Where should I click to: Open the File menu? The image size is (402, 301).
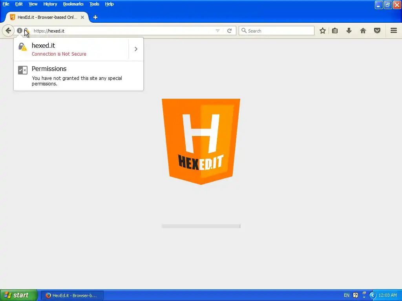(x=6, y=4)
